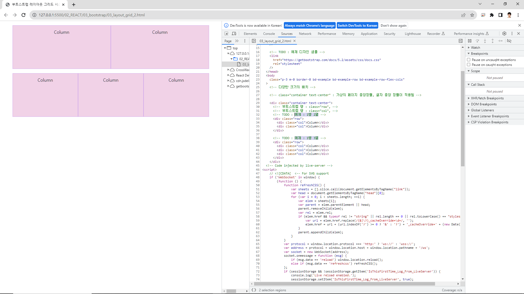Expand the Watch section
The image size is (524, 294).
475,47
